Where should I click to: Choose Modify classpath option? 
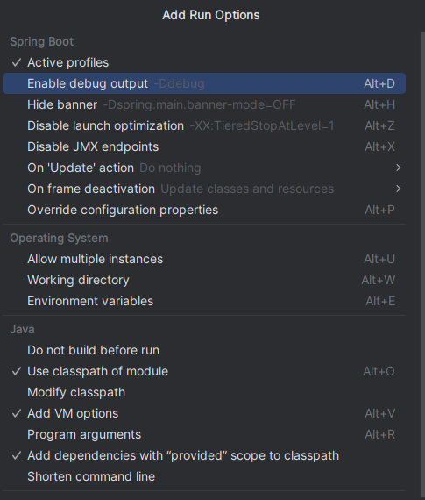point(204,392)
